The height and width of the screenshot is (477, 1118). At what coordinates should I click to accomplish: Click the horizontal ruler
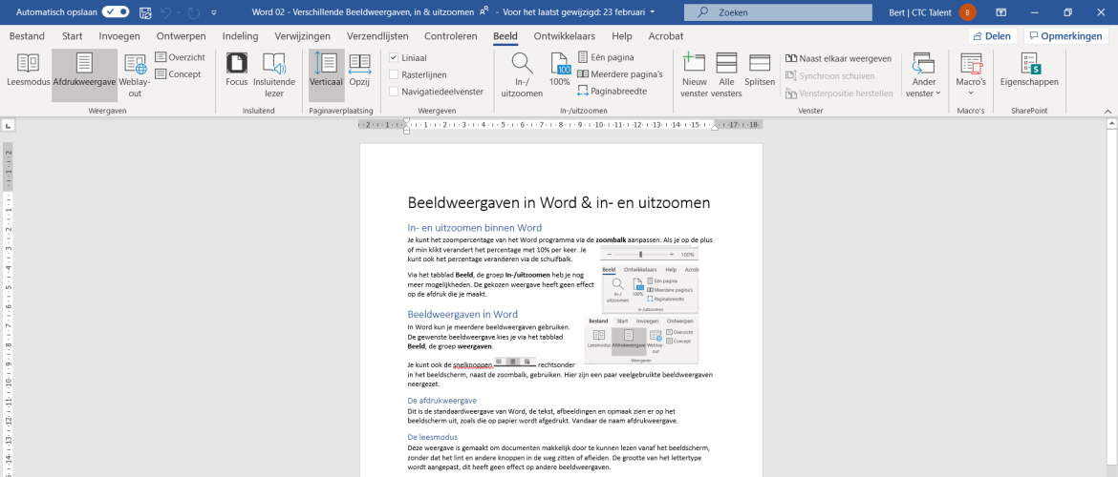coord(560,125)
